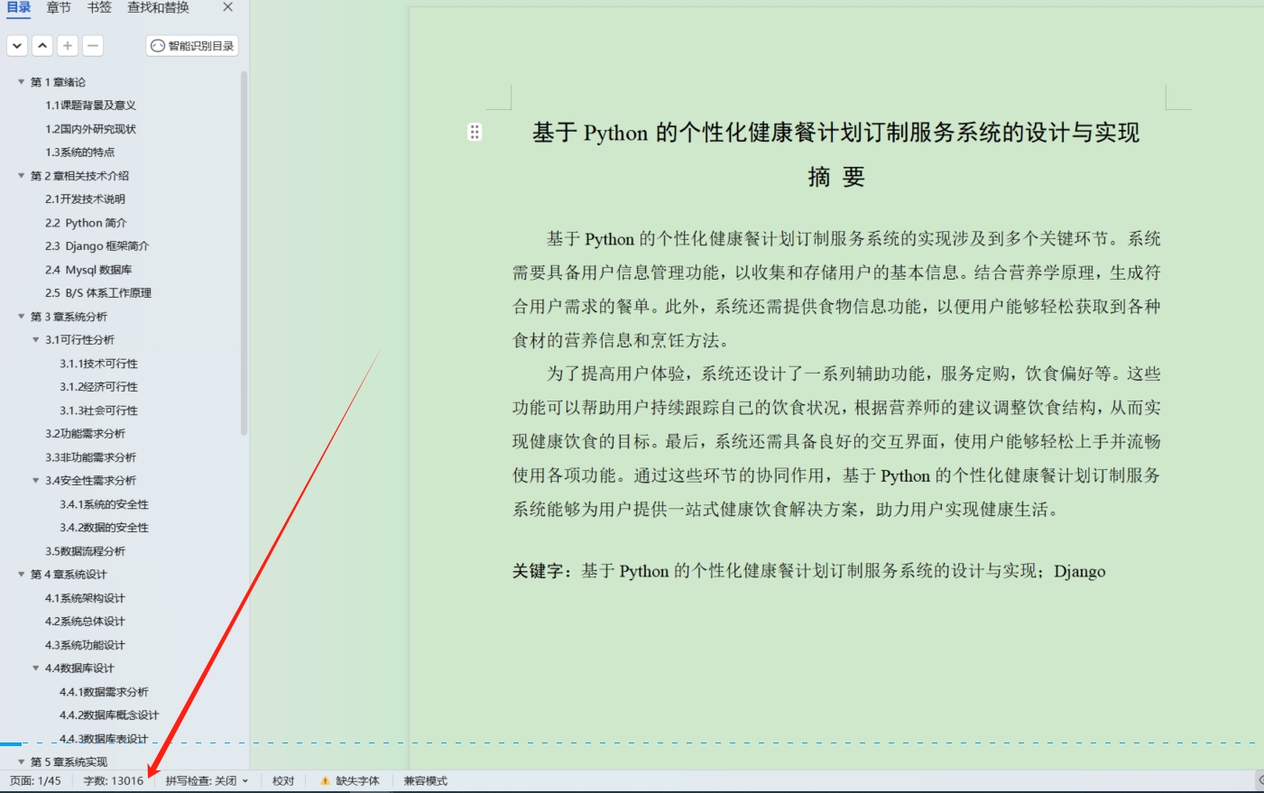Click the expand-all down chevron in outline panel
This screenshot has width=1264, height=793.
(x=17, y=46)
